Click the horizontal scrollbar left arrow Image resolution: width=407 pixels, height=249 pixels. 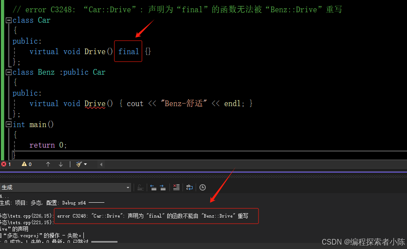pyautogui.click(x=101, y=164)
